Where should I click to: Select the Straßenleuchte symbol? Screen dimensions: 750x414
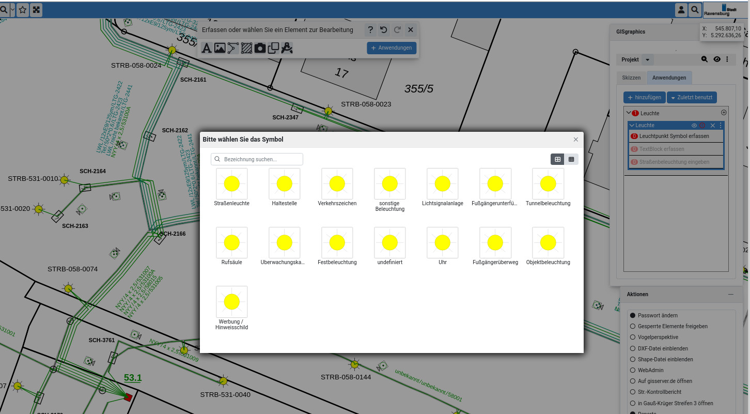click(x=232, y=183)
